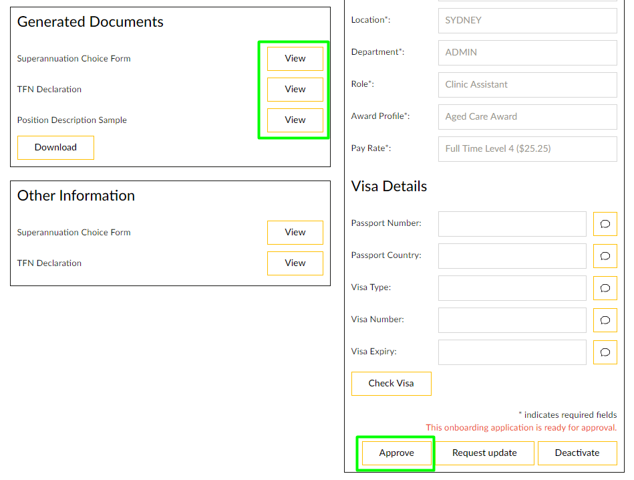This screenshot has width=634, height=480.
Task: Focus the Visa Expiry input
Action: pos(512,352)
